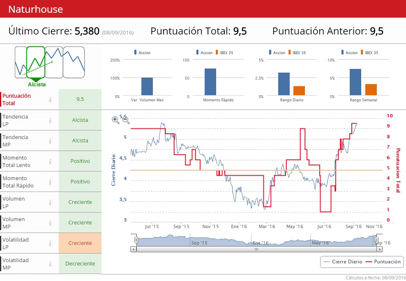406x281 pixels.
Task: Toggle IBEX 35 legend in Rango Semanal chart
Action: (x=369, y=53)
